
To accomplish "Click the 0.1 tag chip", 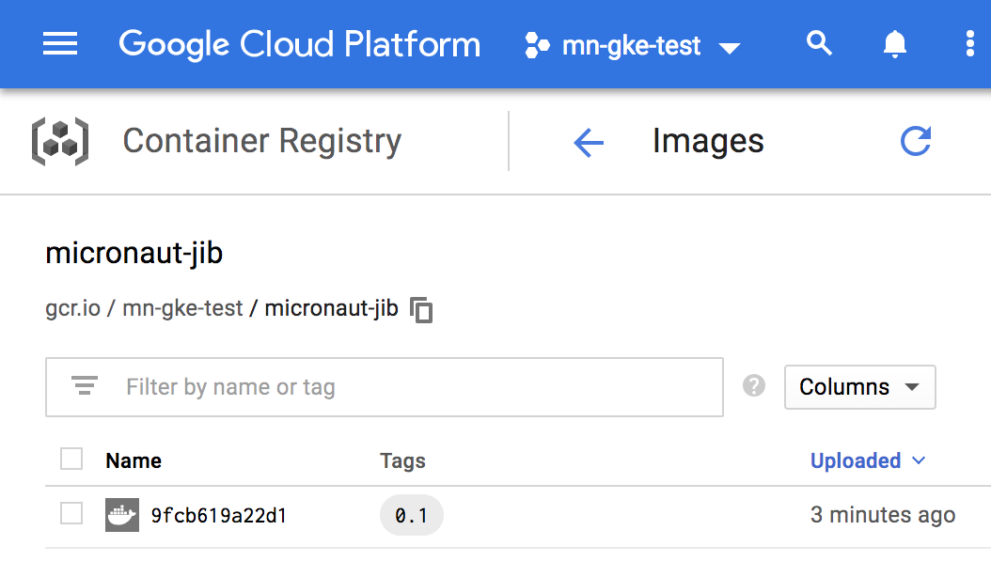I will point(411,515).
